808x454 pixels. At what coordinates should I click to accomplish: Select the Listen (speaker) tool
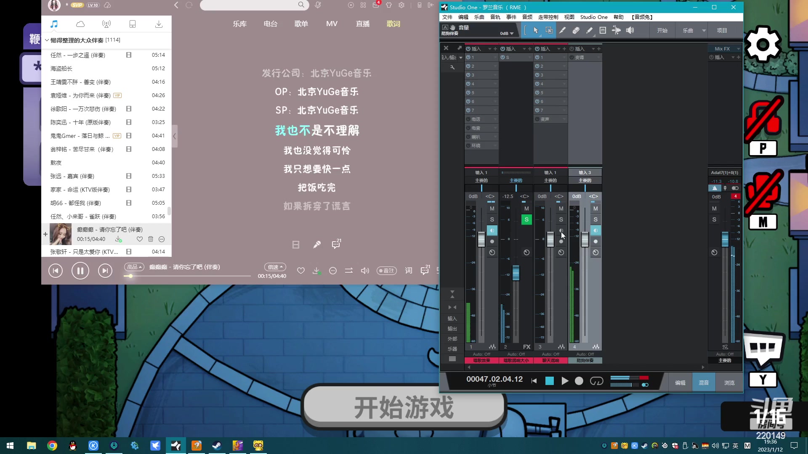tap(630, 30)
